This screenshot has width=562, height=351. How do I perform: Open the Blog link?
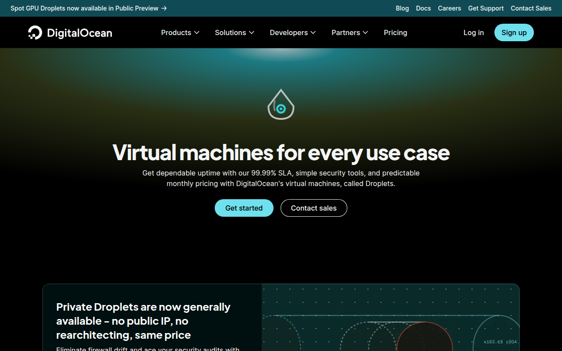point(402,8)
